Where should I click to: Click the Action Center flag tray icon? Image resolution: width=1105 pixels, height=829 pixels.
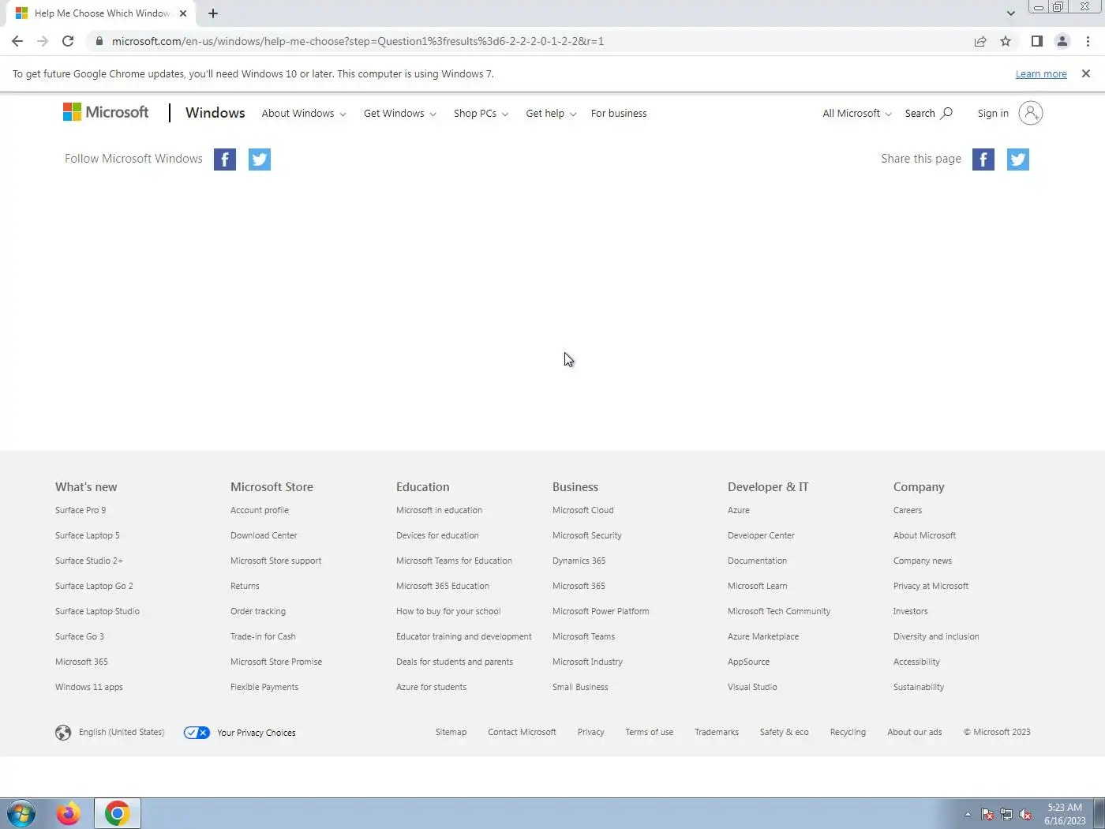click(987, 814)
